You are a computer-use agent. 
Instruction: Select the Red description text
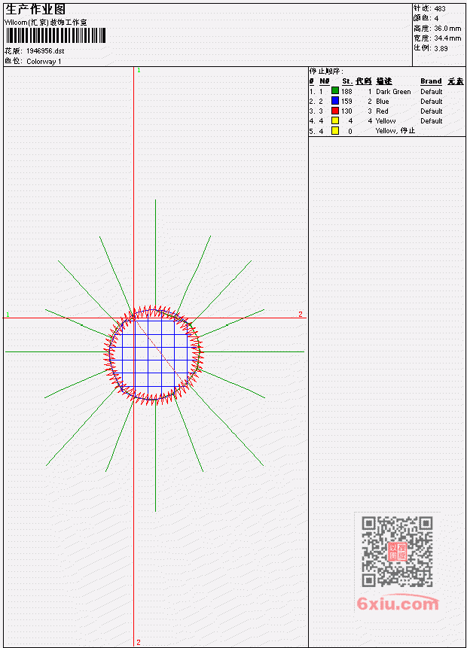click(382, 111)
